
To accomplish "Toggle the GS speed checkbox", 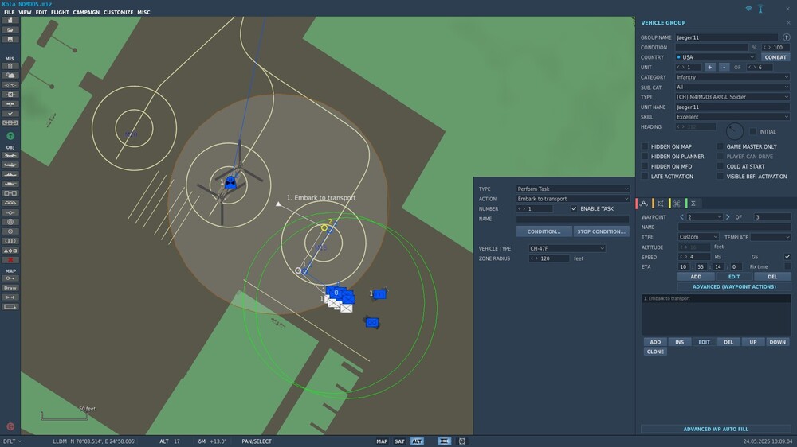I will tap(787, 257).
